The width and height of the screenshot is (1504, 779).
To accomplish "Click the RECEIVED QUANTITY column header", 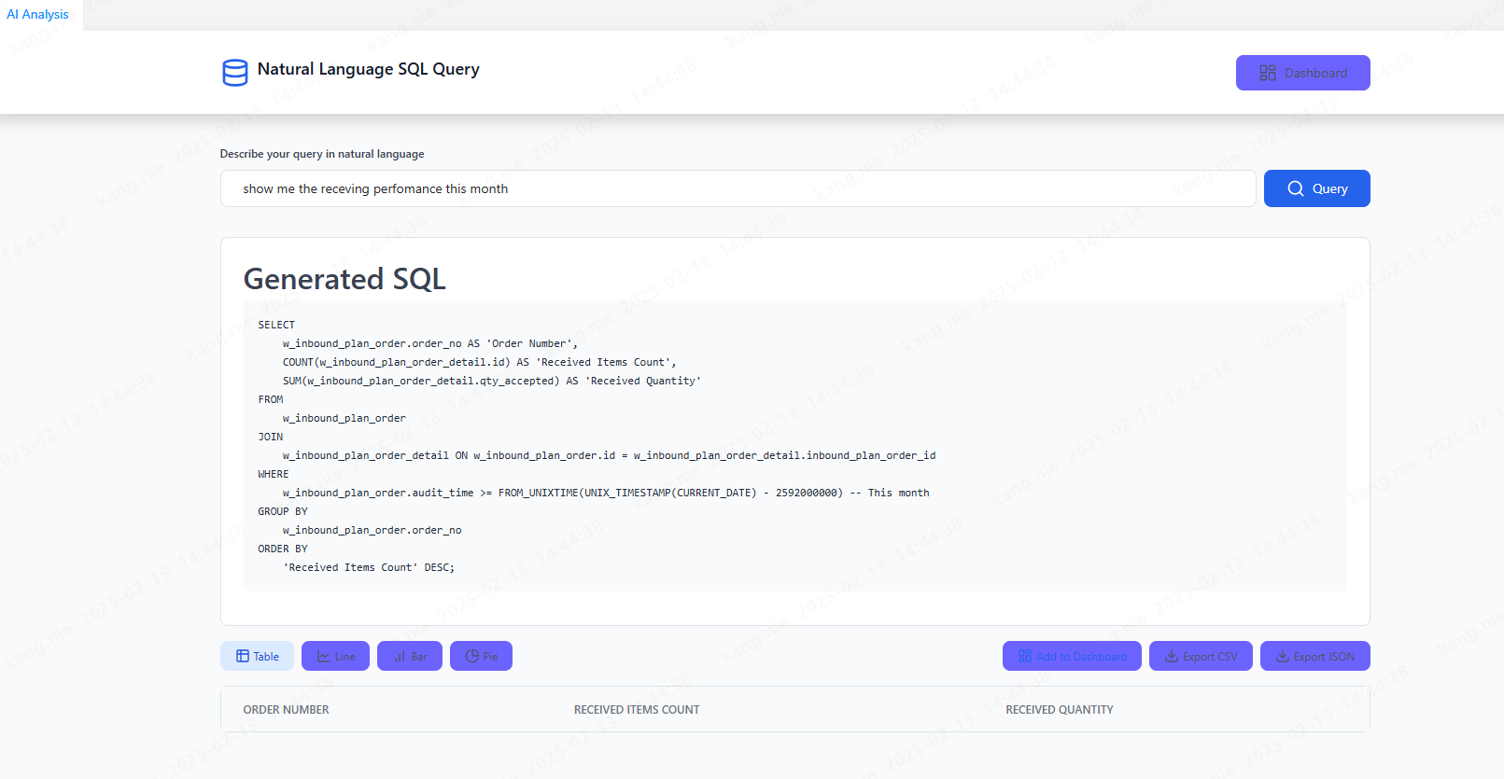I will [x=1059, y=710].
